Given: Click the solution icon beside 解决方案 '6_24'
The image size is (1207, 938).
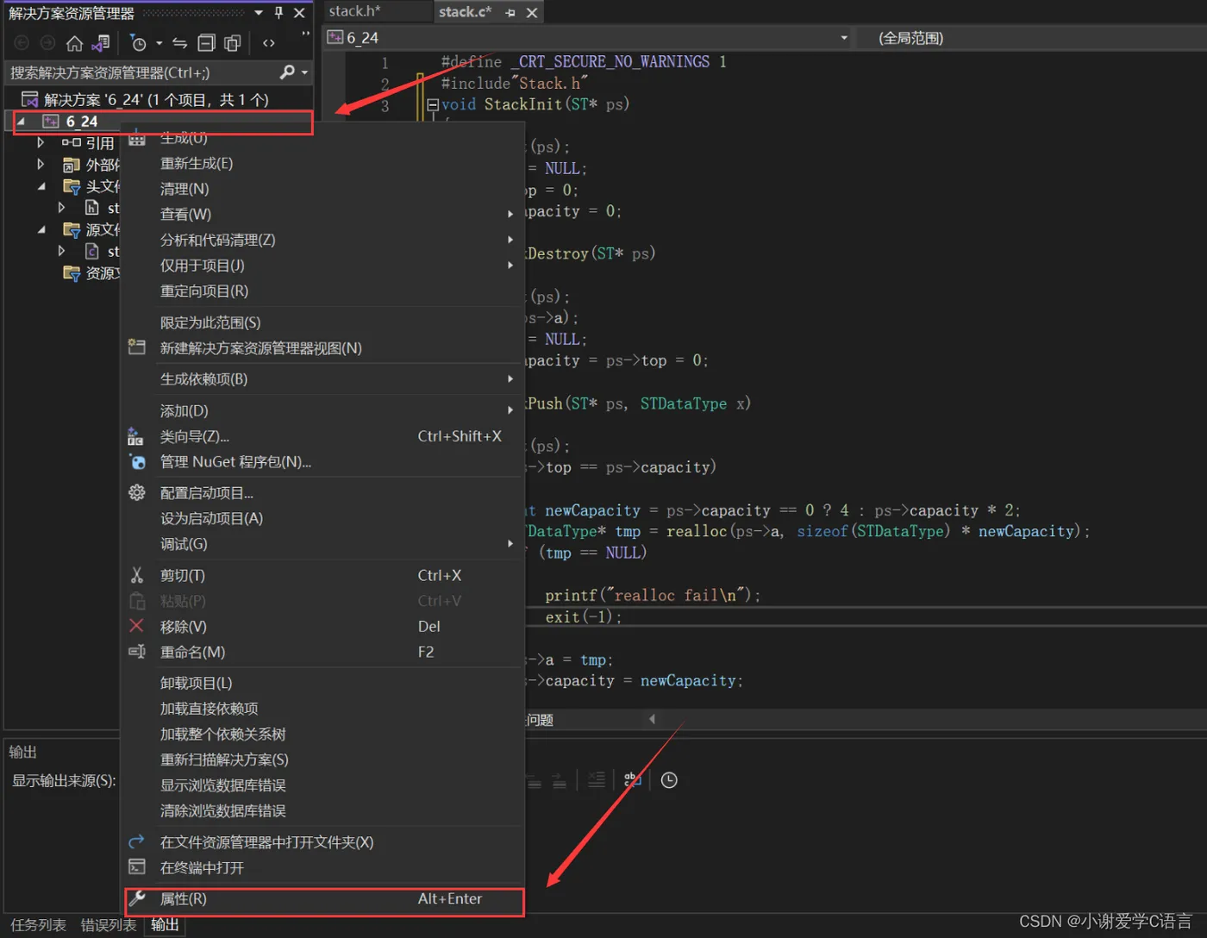Looking at the screenshot, I should pos(29,100).
